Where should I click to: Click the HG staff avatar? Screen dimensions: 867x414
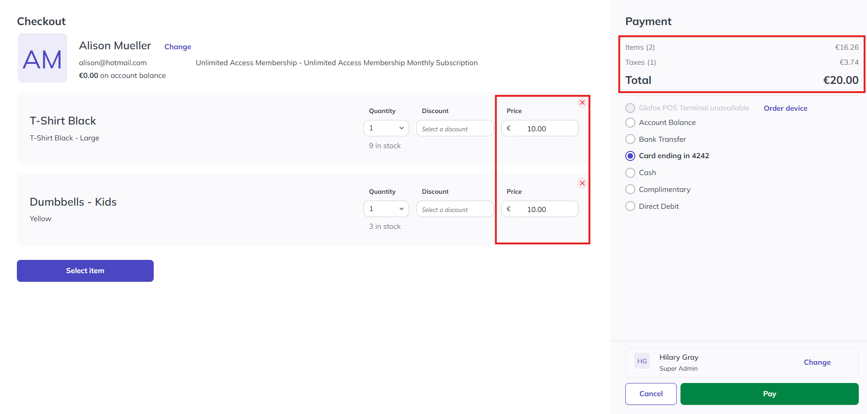642,361
